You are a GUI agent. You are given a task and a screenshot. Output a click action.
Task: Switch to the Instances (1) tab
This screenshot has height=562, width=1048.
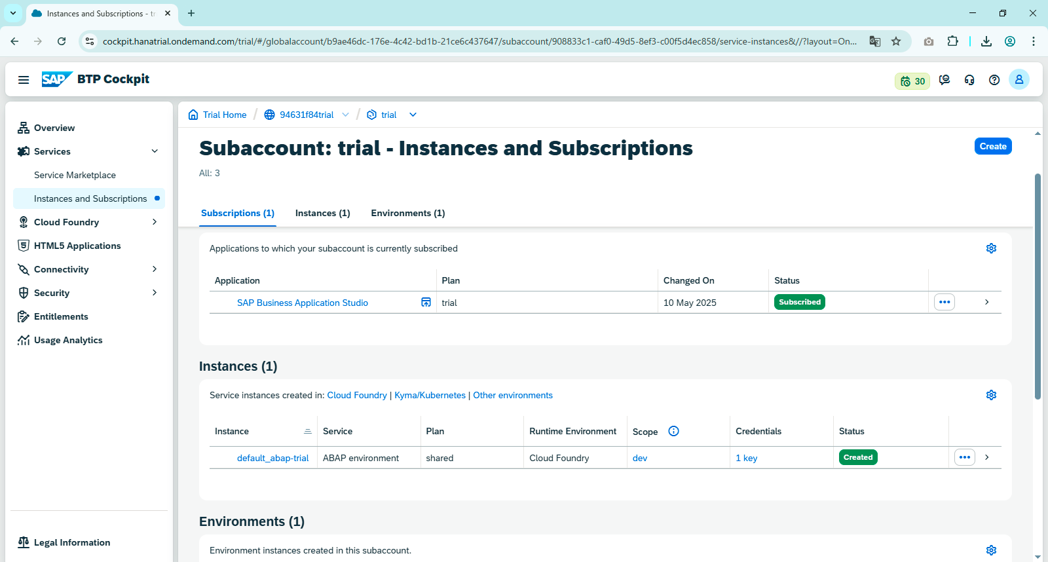click(323, 214)
